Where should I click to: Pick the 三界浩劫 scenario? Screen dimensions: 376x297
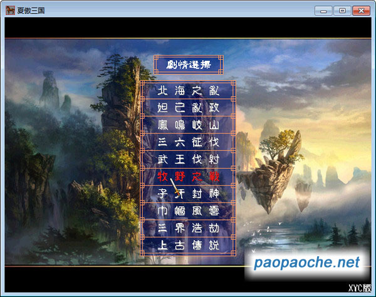(x=188, y=228)
